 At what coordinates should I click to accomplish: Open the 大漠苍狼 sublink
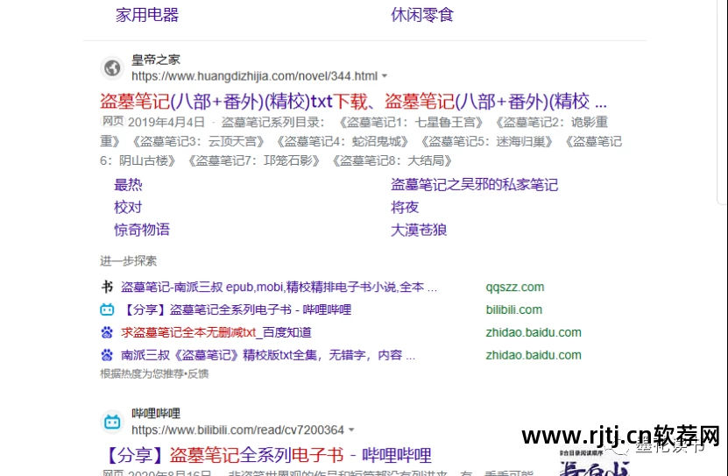pyautogui.click(x=419, y=230)
